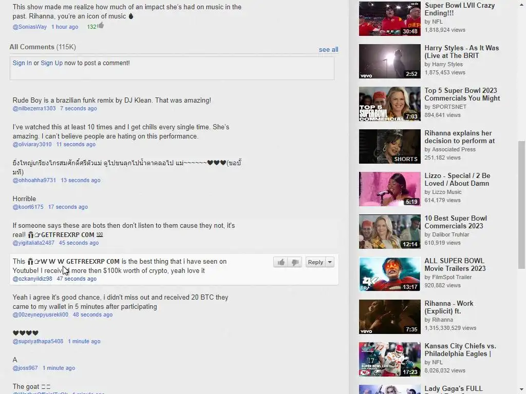Click the 'Horrible' comment text
Image resolution: width=526 pixels, height=394 pixels.
click(24, 199)
